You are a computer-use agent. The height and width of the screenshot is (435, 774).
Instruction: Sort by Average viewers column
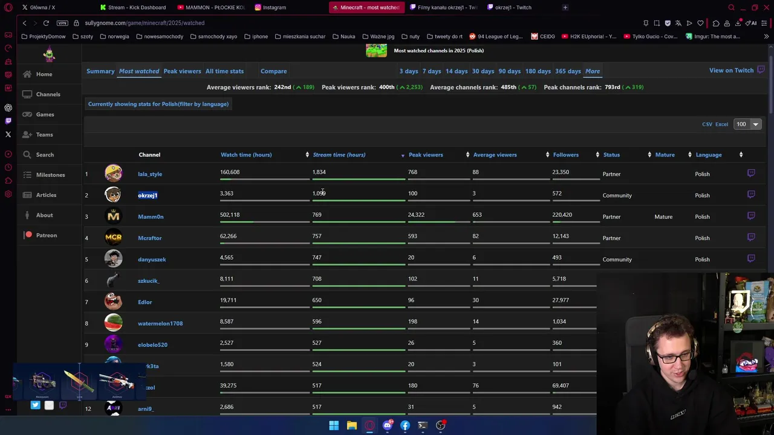pyautogui.click(x=495, y=155)
